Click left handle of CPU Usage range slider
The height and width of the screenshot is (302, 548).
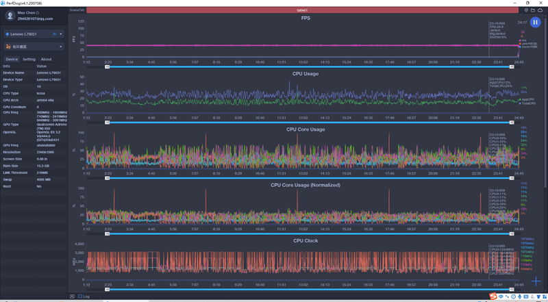(108, 123)
